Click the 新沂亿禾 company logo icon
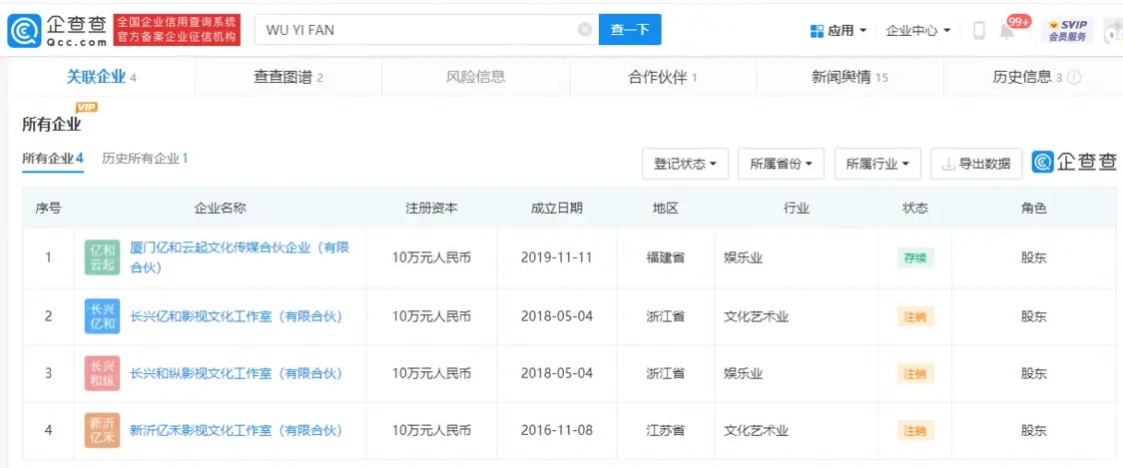 pyautogui.click(x=103, y=431)
